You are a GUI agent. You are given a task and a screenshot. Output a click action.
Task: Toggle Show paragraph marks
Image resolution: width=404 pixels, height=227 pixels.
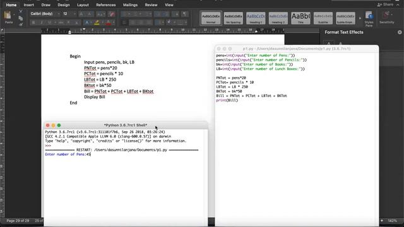pyautogui.click(x=185, y=14)
